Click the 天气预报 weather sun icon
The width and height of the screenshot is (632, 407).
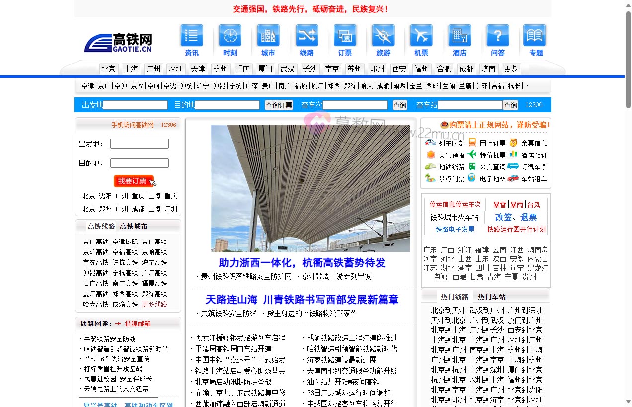click(430, 155)
